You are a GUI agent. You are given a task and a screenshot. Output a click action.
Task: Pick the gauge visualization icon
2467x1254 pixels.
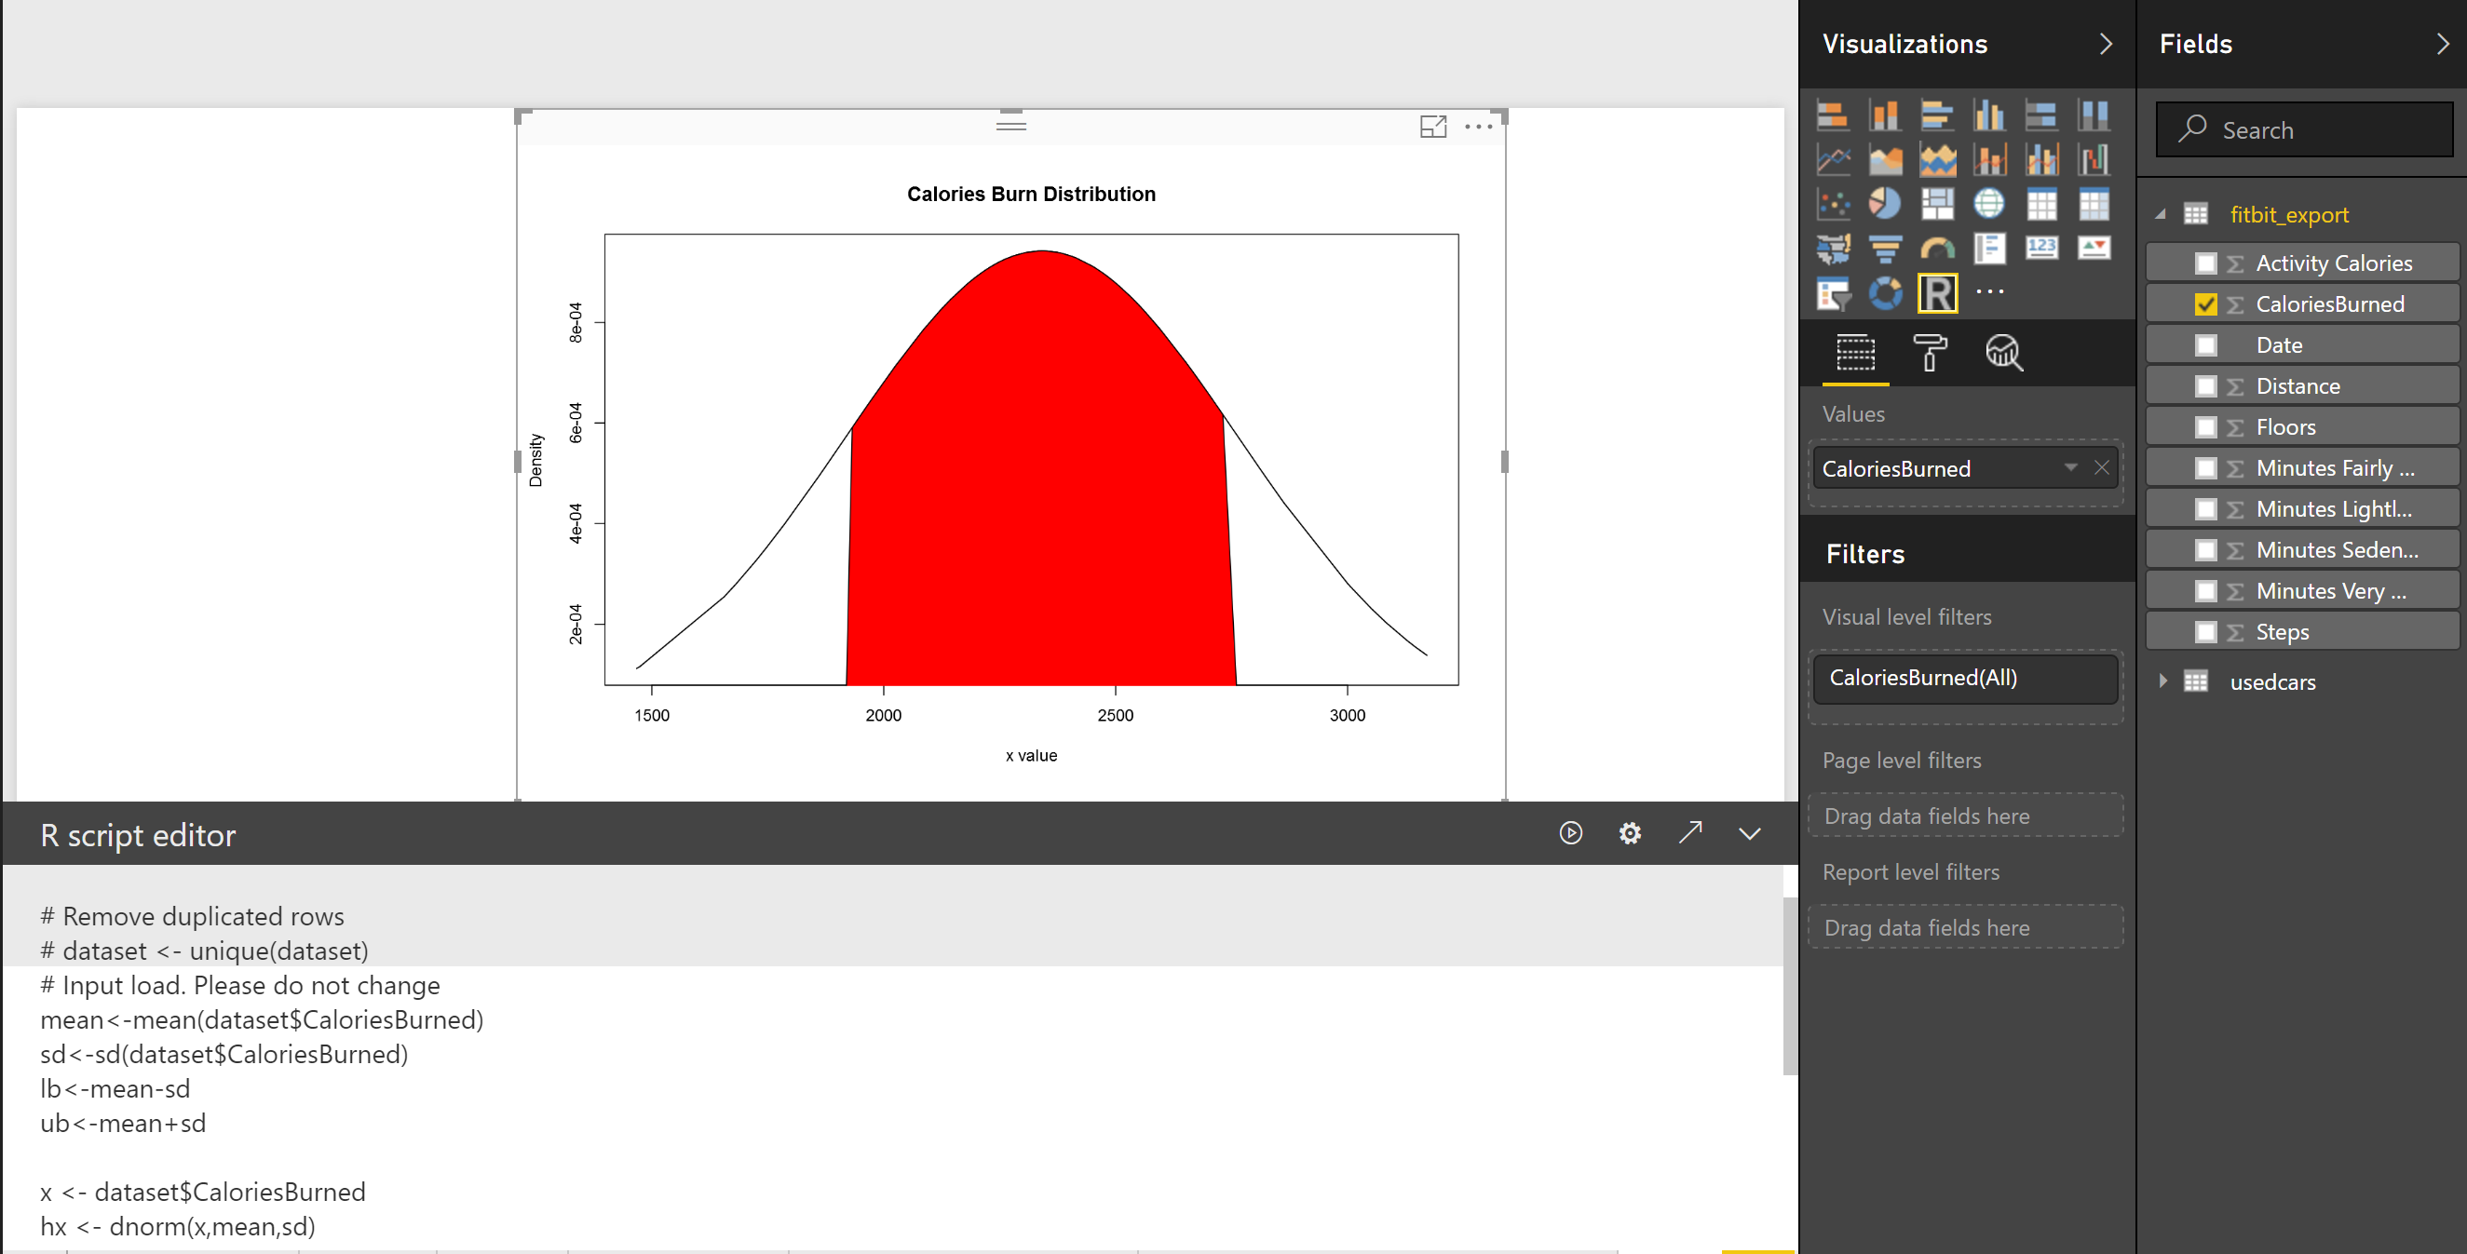point(1937,249)
